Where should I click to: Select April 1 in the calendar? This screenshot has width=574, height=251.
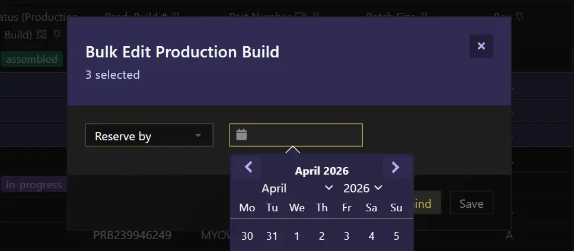click(297, 236)
